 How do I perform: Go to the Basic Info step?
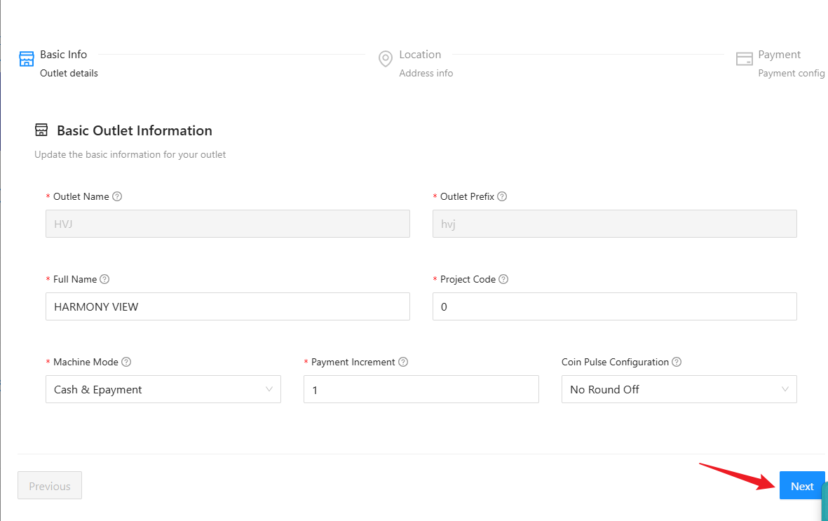tap(63, 55)
